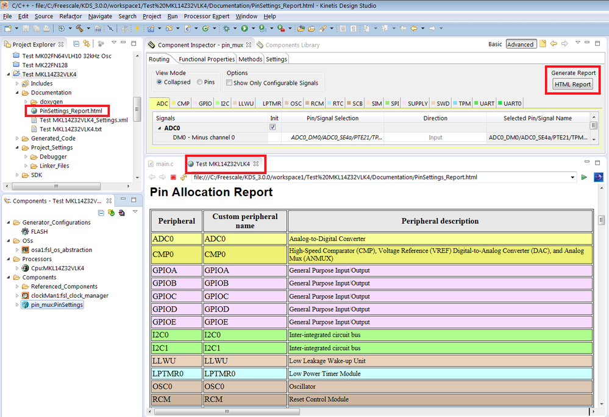
Task: Click the green Go arrow beside URL
Action: (x=584, y=177)
